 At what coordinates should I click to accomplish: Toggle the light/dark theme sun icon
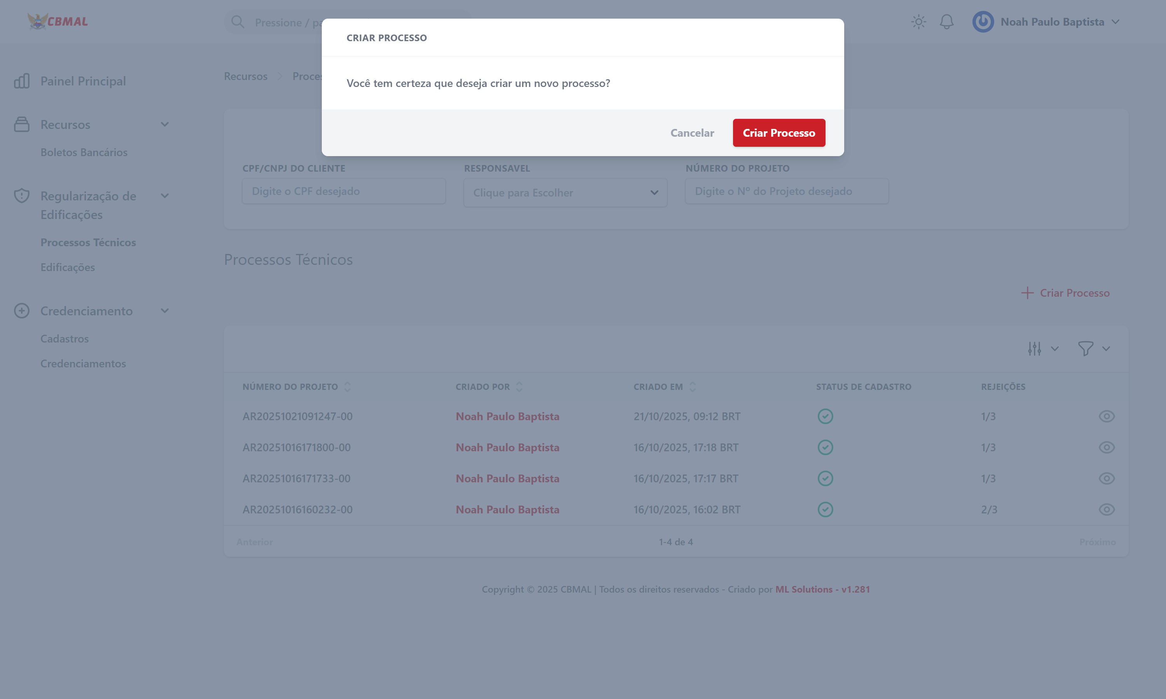pos(918,22)
